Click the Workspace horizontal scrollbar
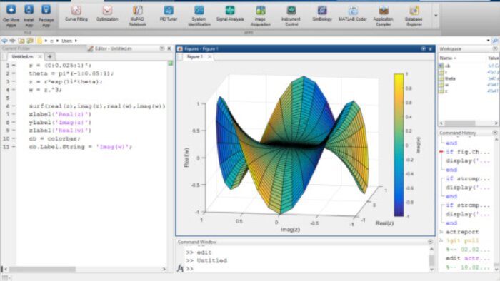 [460, 123]
